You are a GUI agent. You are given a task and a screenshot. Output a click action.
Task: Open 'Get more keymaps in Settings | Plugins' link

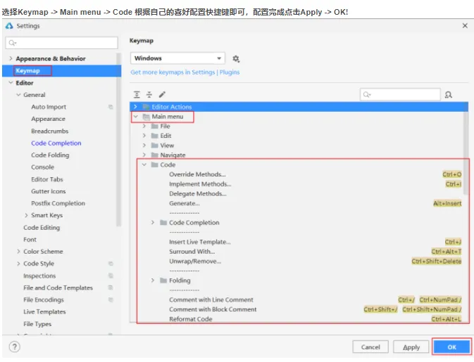tap(185, 72)
